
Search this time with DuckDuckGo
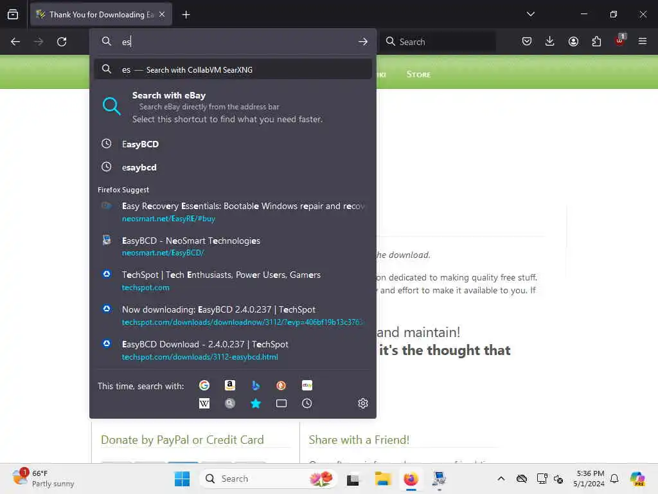pyautogui.click(x=281, y=385)
